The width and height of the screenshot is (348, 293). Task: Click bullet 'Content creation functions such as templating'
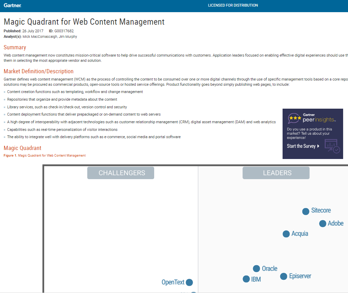[75, 92]
